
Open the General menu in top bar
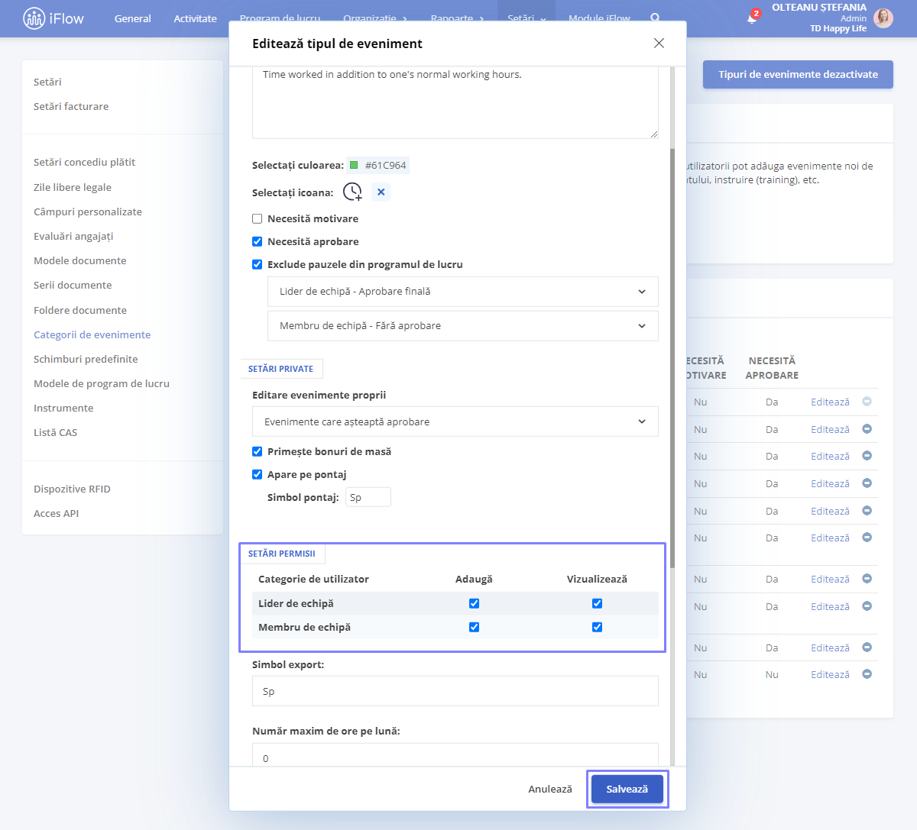[x=133, y=18]
